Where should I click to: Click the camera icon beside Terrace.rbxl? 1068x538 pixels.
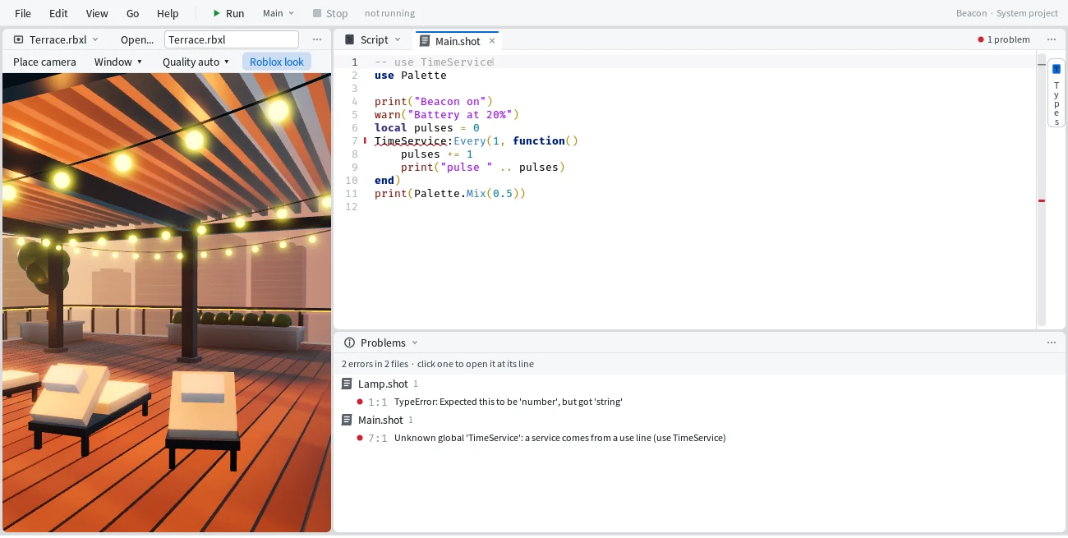click(x=19, y=39)
